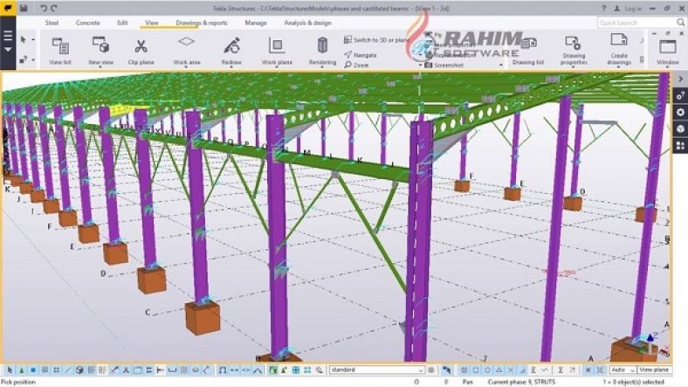Click the Work area tool
Viewport: 688px width, 387px height.
coord(186,49)
